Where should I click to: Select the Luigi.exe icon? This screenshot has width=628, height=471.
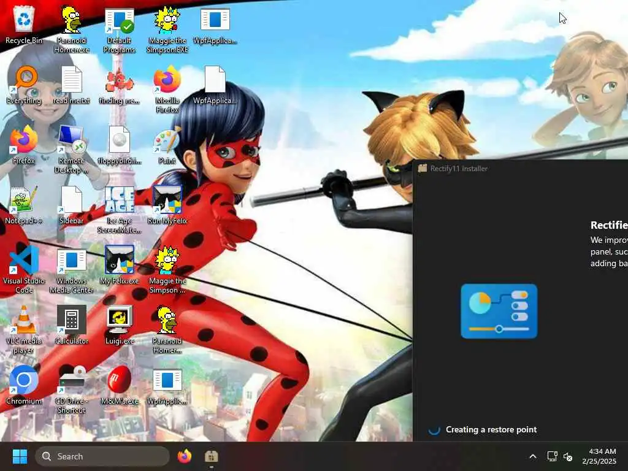click(119, 325)
